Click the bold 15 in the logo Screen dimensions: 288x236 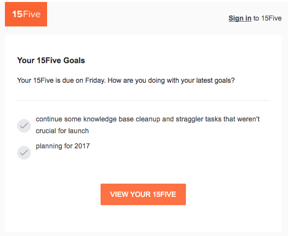coord(18,14)
